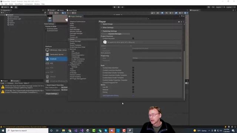Open Texture Compression override dropdown

(x=64, y=90)
